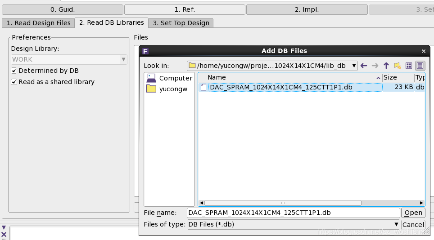The width and height of the screenshot is (434, 240).
Task: Click the Cancel button
Action: 413,225
